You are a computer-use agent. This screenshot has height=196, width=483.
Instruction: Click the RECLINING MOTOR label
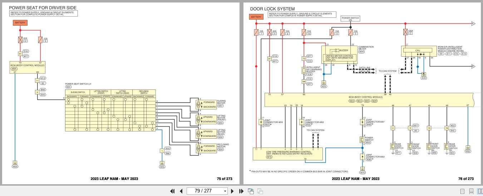(223, 145)
